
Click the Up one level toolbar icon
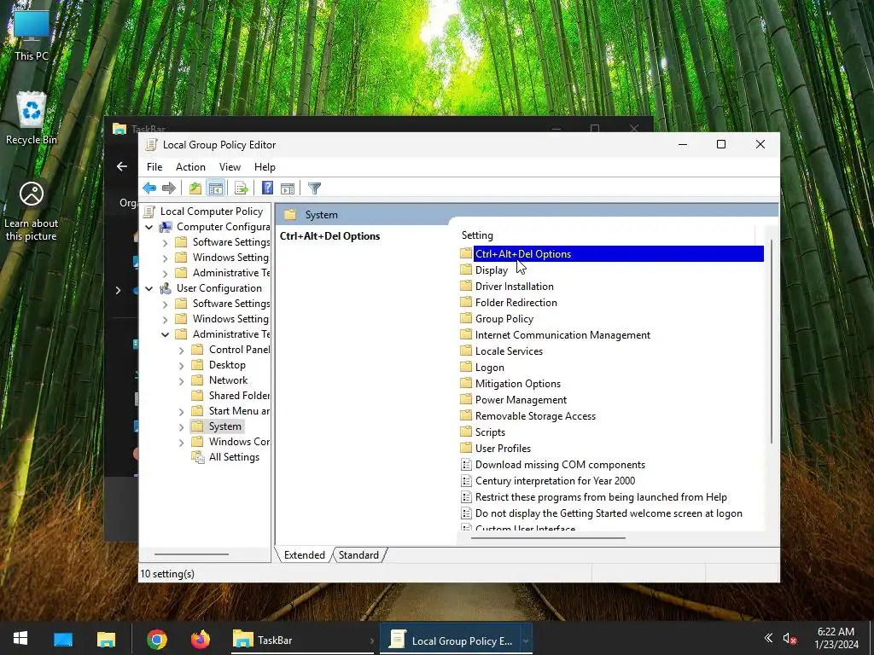[x=195, y=188]
